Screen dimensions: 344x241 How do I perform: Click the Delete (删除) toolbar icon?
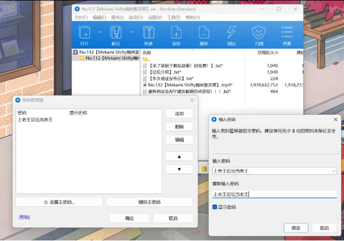(204, 36)
